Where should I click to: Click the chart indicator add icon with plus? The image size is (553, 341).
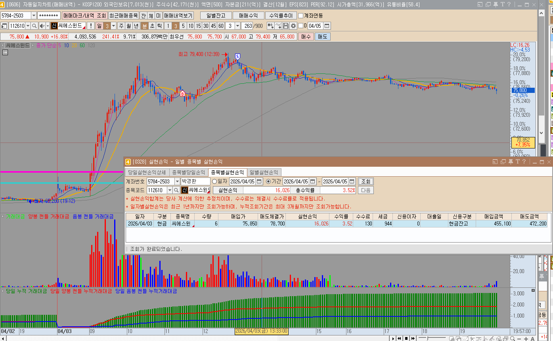click(271, 26)
